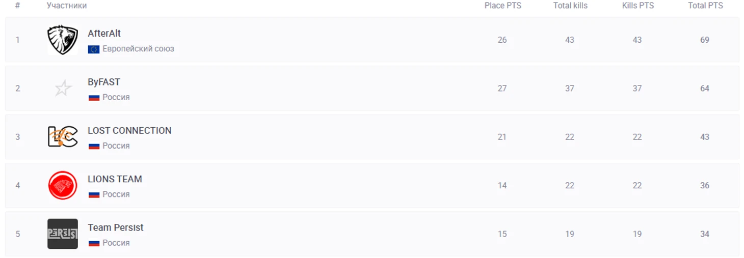Click the Участники column header
Viewport: 744px width, 258px height.
point(67,6)
